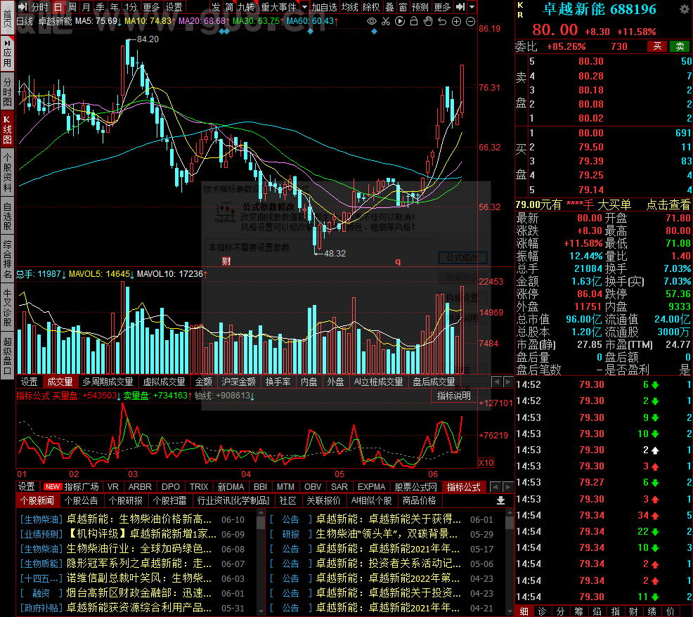Open 个股资料 from the sidebar
The width and height of the screenshot is (693, 617).
[x=7, y=174]
